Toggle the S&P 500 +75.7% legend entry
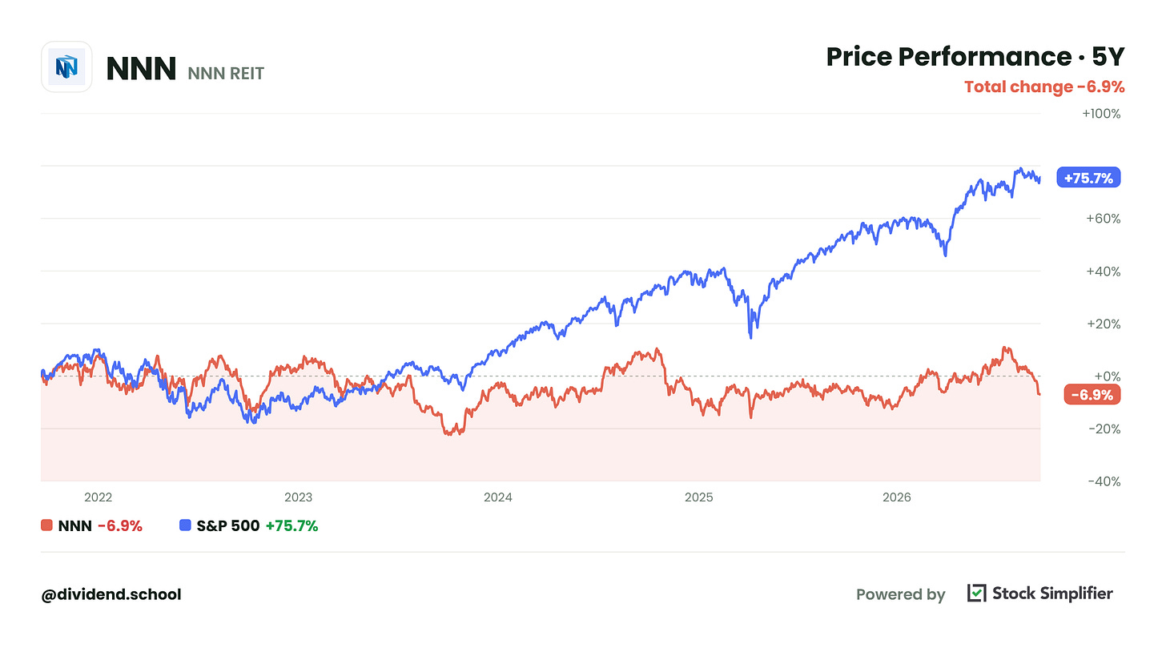This screenshot has width=1166, height=656. click(248, 526)
